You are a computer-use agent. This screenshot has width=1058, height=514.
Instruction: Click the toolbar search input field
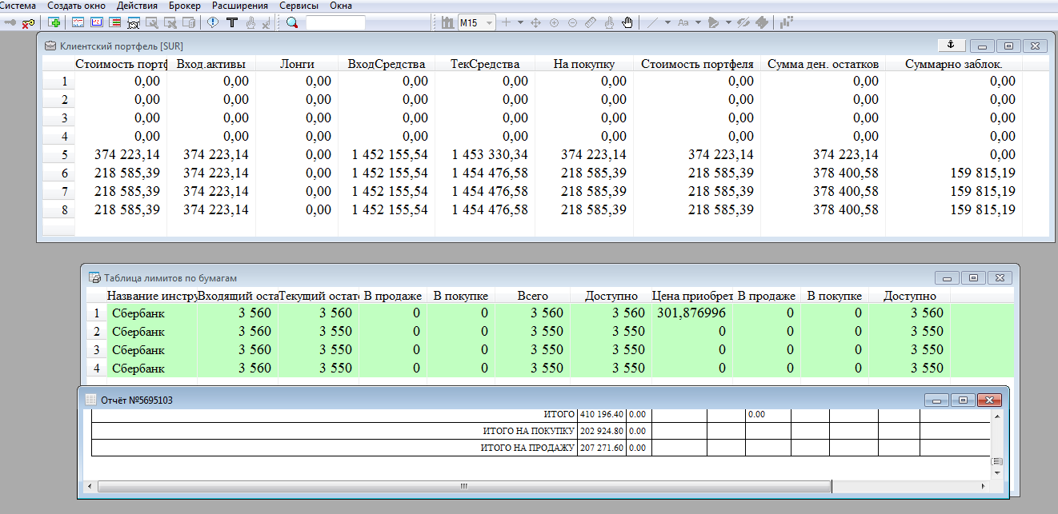tap(335, 22)
